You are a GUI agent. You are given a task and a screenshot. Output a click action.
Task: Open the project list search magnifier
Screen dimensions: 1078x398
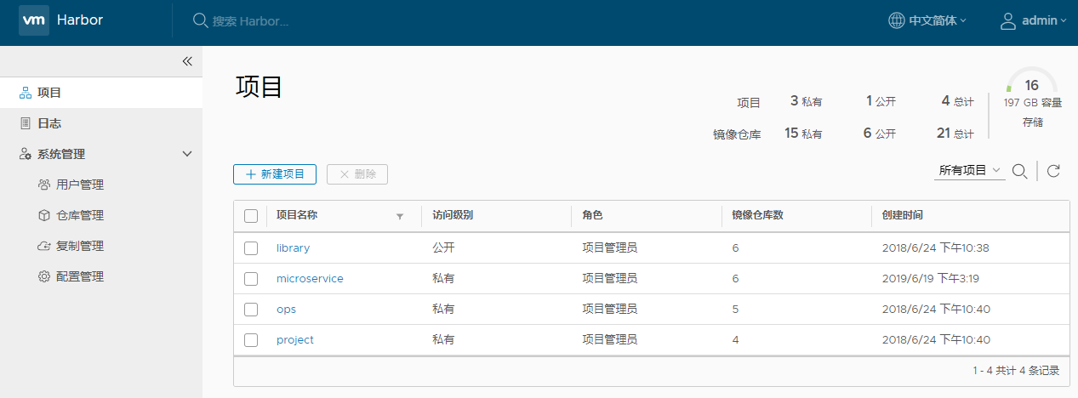point(1019,171)
